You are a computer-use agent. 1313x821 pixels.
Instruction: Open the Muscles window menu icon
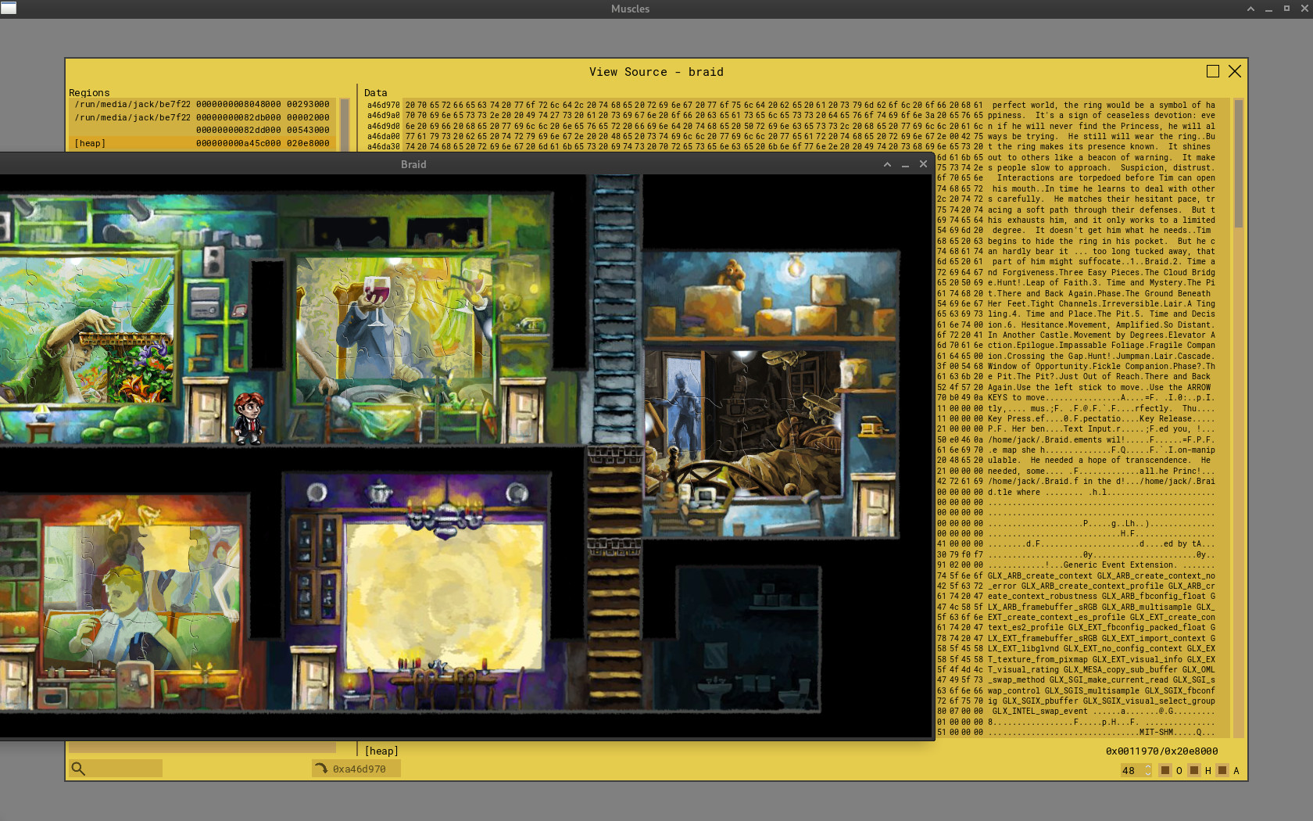coord(9,9)
